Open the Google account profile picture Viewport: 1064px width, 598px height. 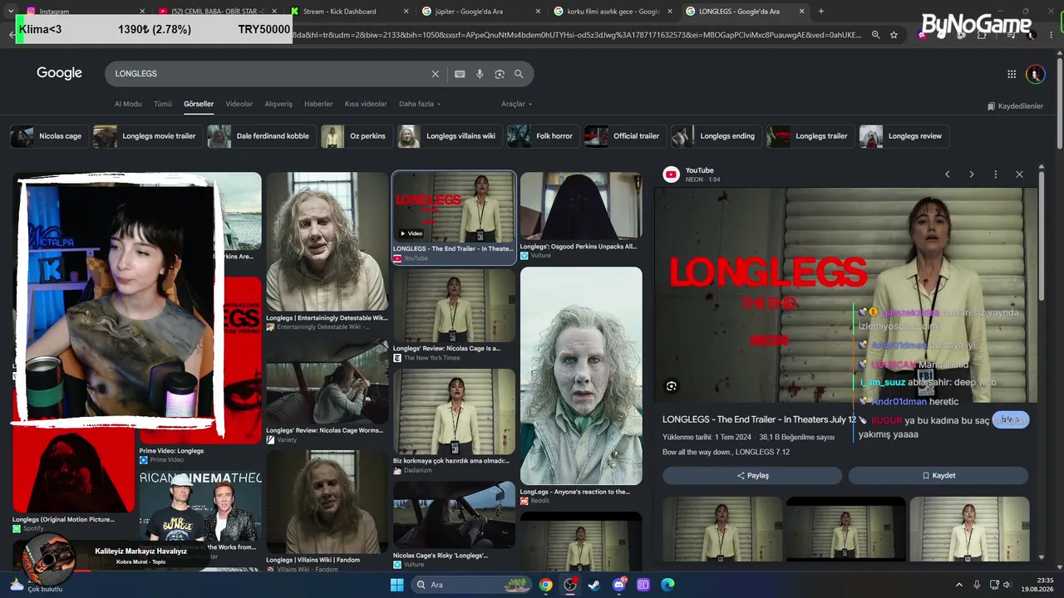[x=1035, y=74]
